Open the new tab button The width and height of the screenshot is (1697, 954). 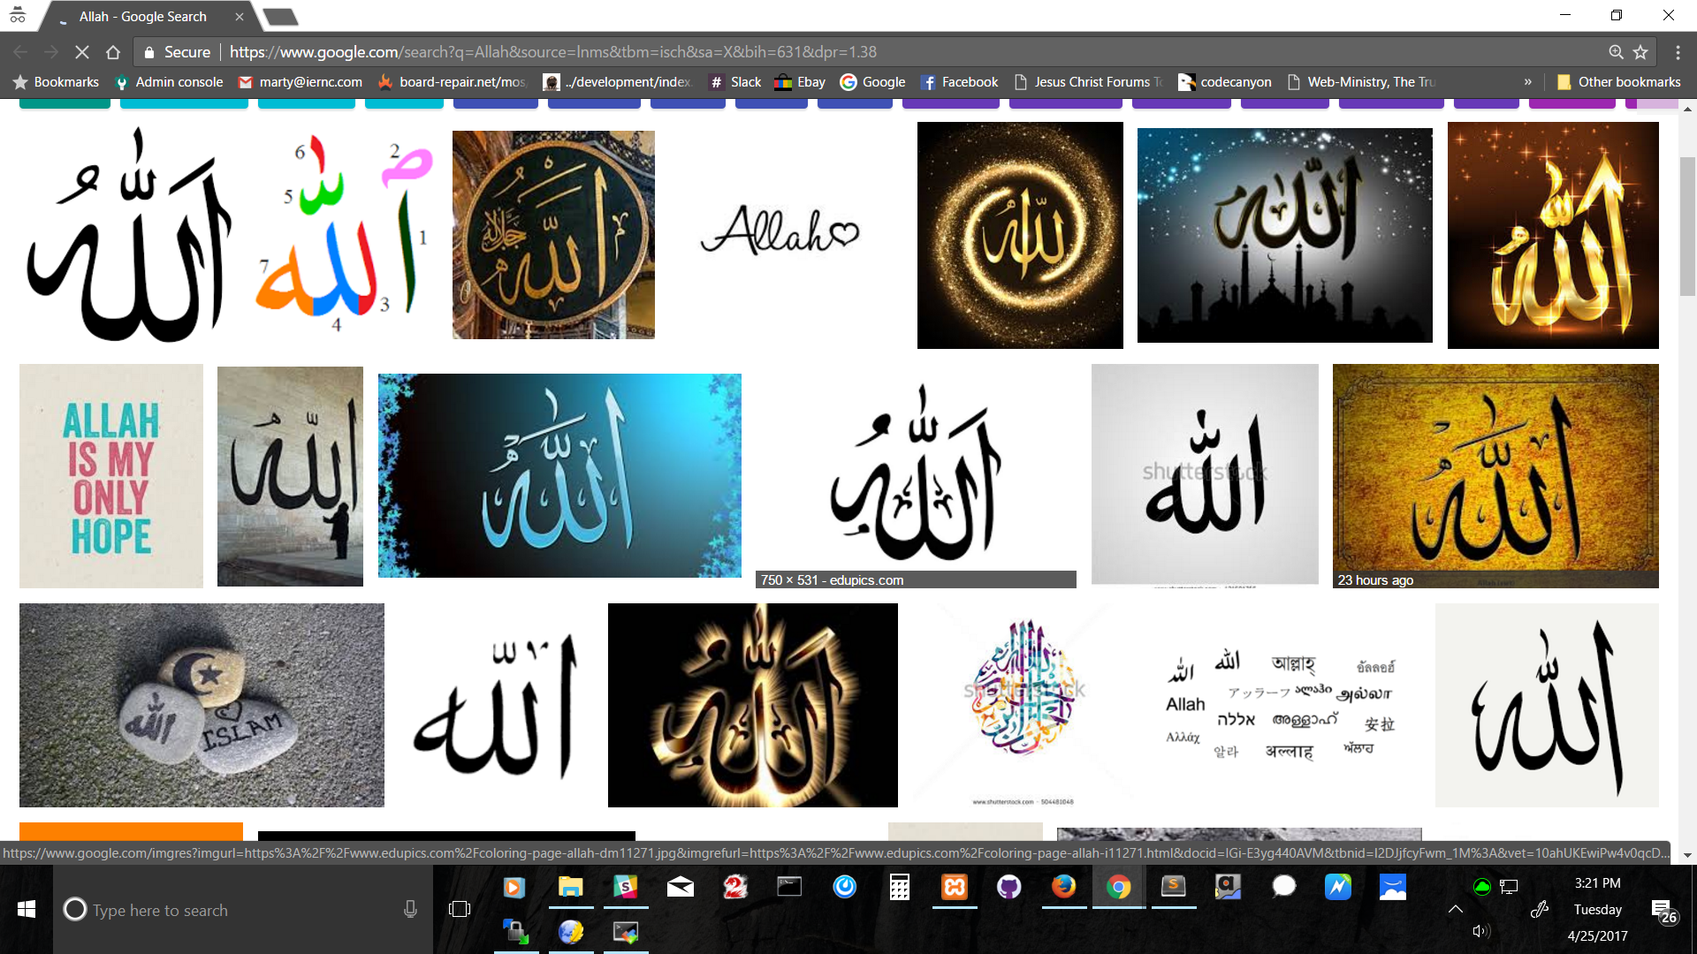tap(281, 17)
